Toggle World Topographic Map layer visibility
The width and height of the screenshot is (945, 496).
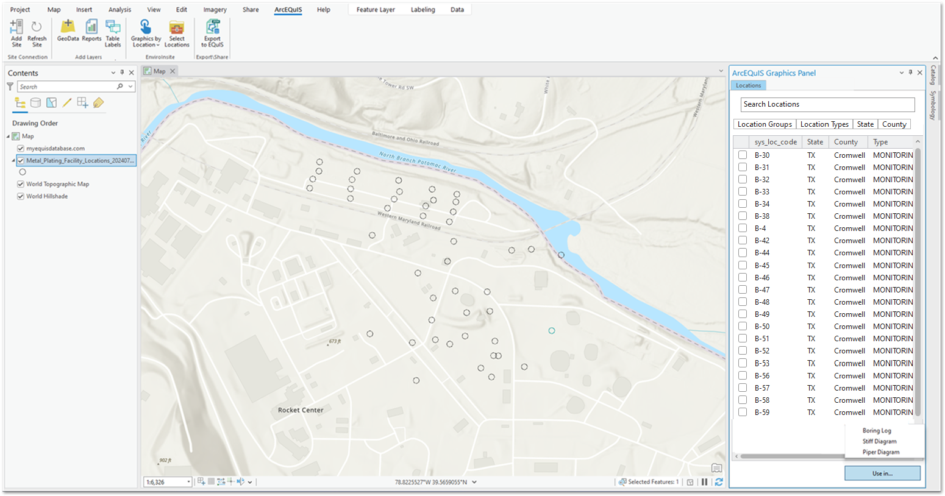click(21, 184)
